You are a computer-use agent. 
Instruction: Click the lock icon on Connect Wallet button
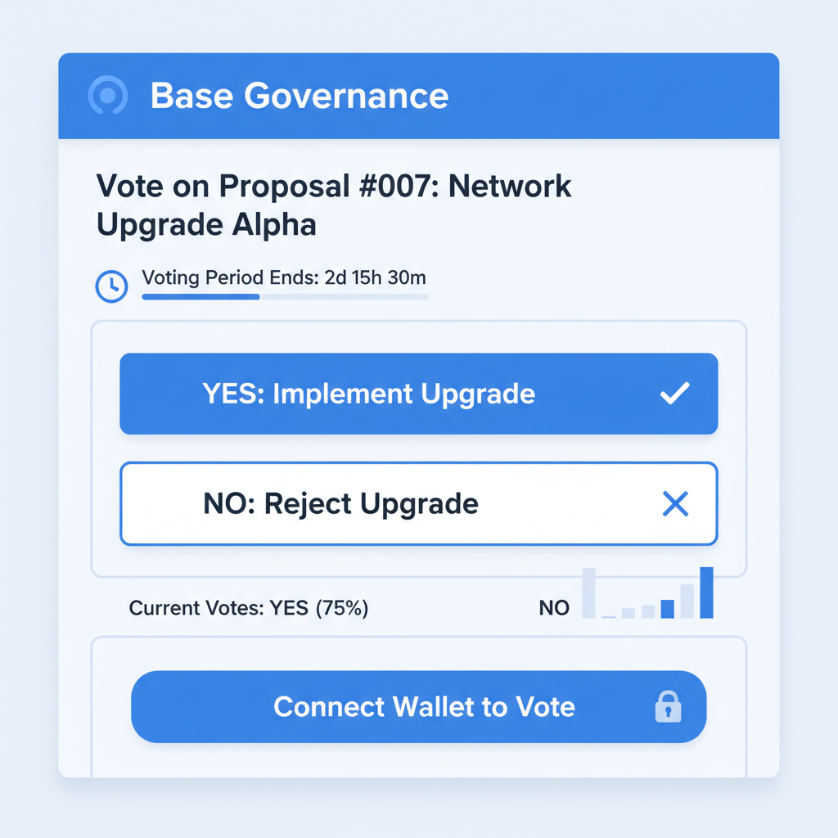669,707
